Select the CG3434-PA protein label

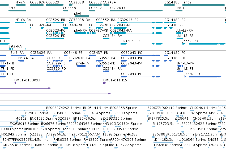112,69
